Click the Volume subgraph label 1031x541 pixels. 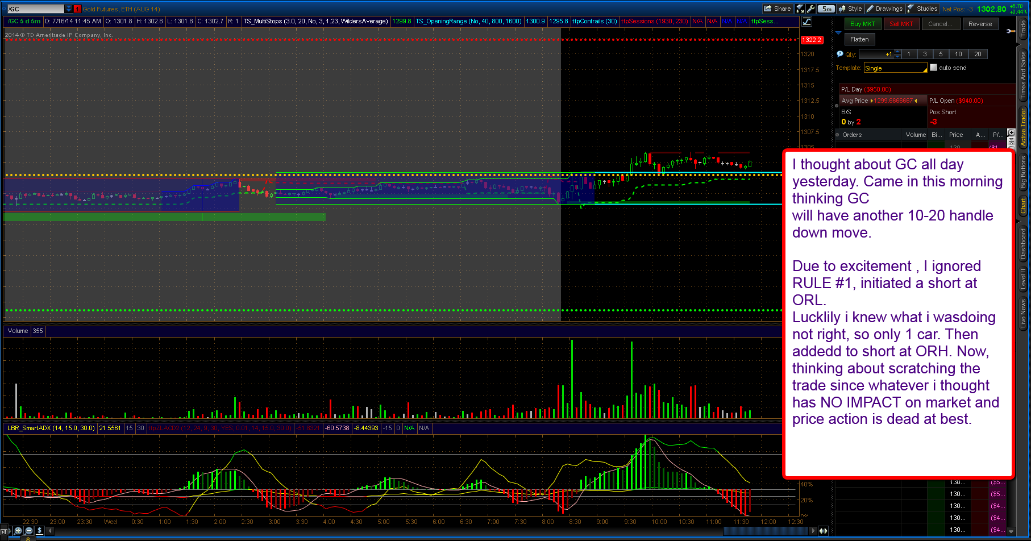(x=18, y=331)
